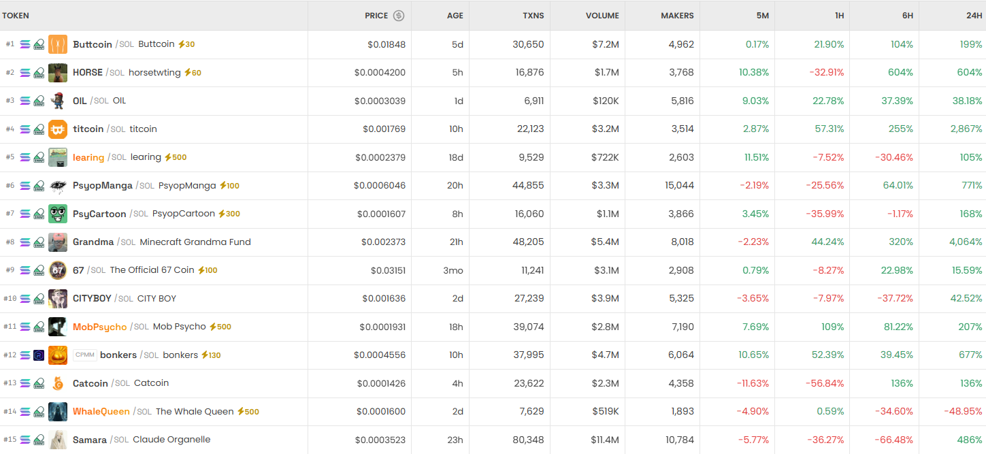Viewport: 986px width, 454px height.
Task: Sort table by the 24H column header
Action: [974, 16]
